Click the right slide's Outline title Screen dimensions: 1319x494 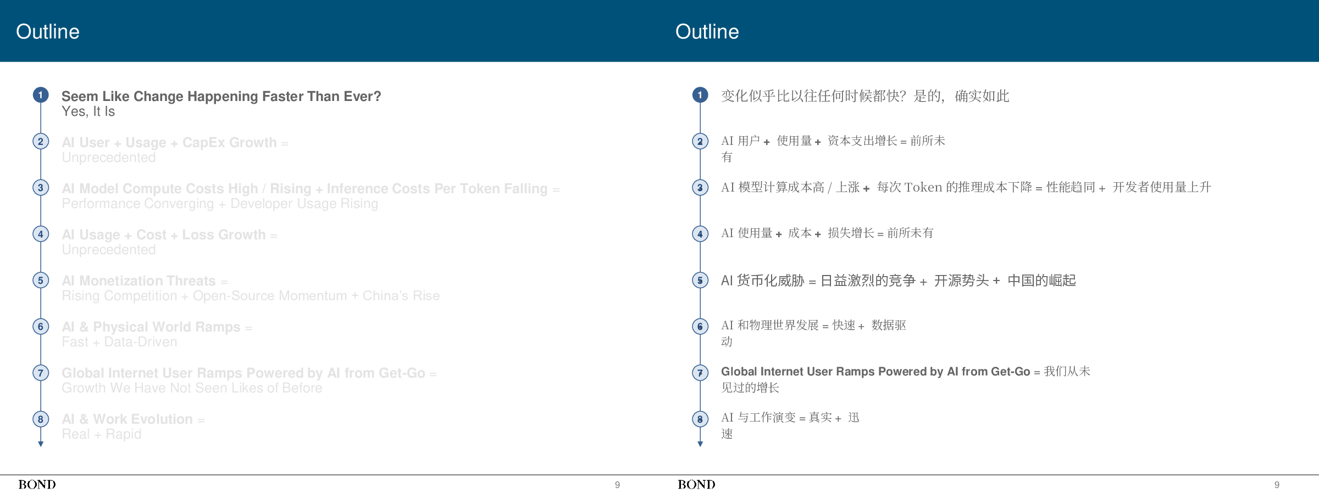coord(707,31)
